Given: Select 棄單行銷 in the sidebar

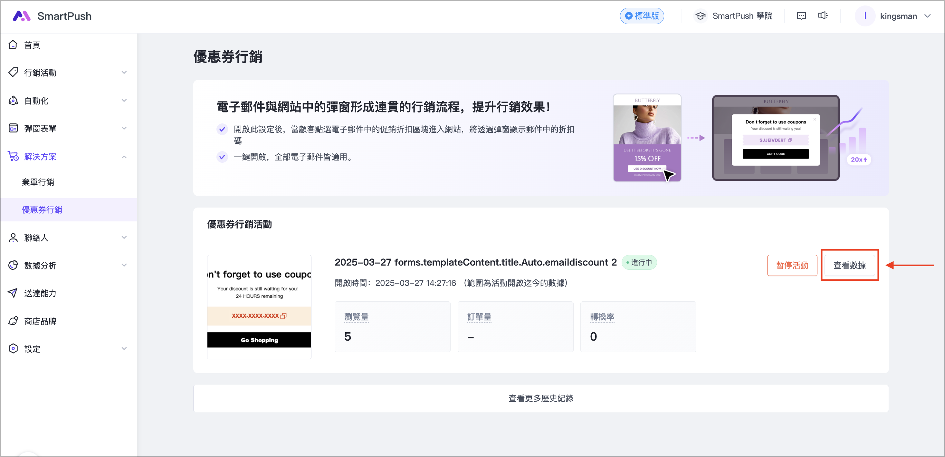Looking at the screenshot, I should click(x=39, y=182).
